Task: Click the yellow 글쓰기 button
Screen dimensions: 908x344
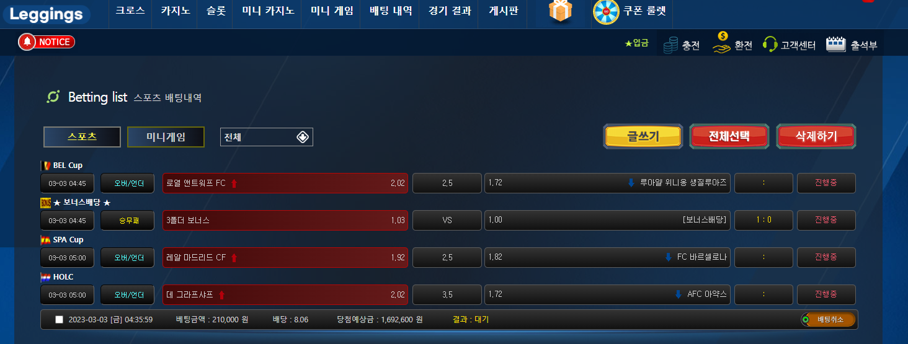Action: pyautogui.click(x=643, y=136)
